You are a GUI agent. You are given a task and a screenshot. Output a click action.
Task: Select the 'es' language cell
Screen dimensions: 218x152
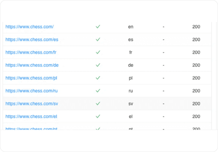tap(131, 40)
